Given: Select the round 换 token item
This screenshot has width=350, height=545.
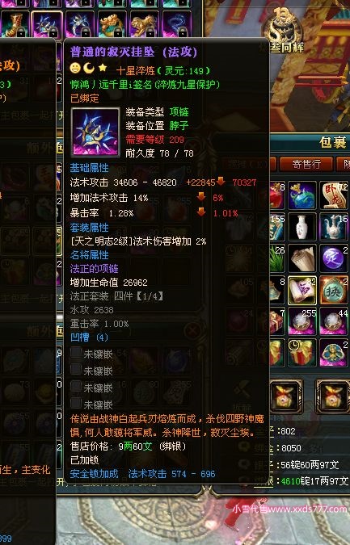Looking at the screenshot, I should coord(335,290).
